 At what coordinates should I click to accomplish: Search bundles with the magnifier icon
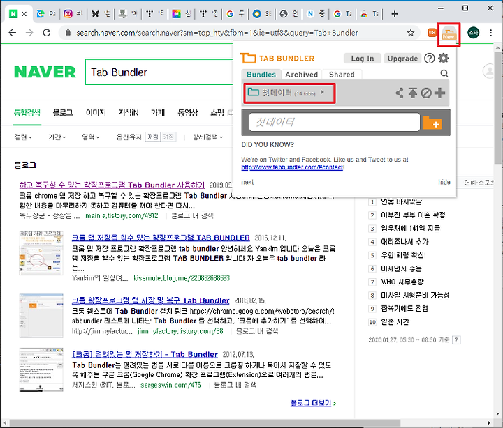coord(444,74)
